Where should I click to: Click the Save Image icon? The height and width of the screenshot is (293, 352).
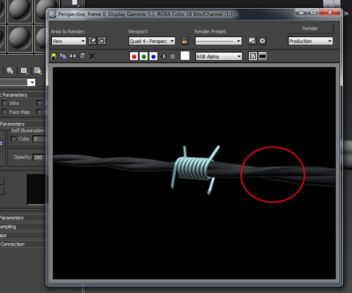pyautogui.click(x=54, y=56)
